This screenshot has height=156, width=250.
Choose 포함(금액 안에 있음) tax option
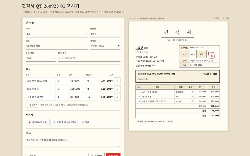click(x=64, y=122)
